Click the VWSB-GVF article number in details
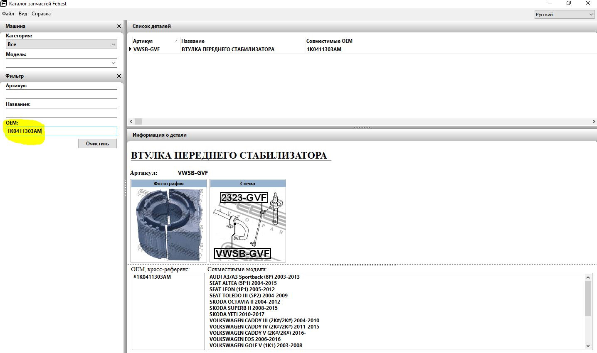 coord(193,173)
